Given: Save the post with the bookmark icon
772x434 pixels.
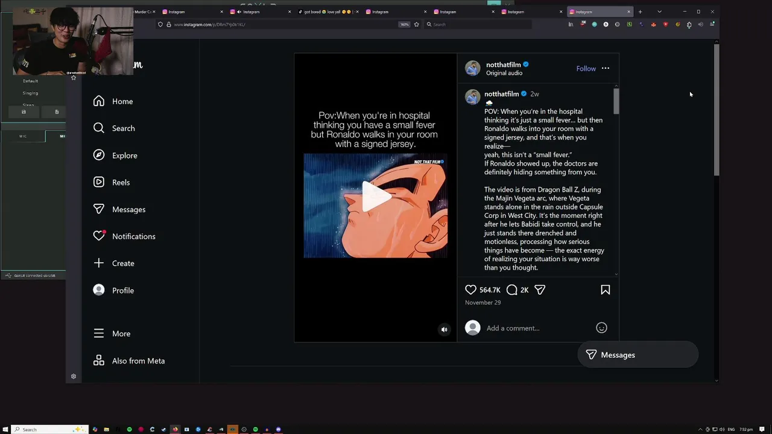Looking at the screenshot, I should pyautogui.click(x=605, y=290).
